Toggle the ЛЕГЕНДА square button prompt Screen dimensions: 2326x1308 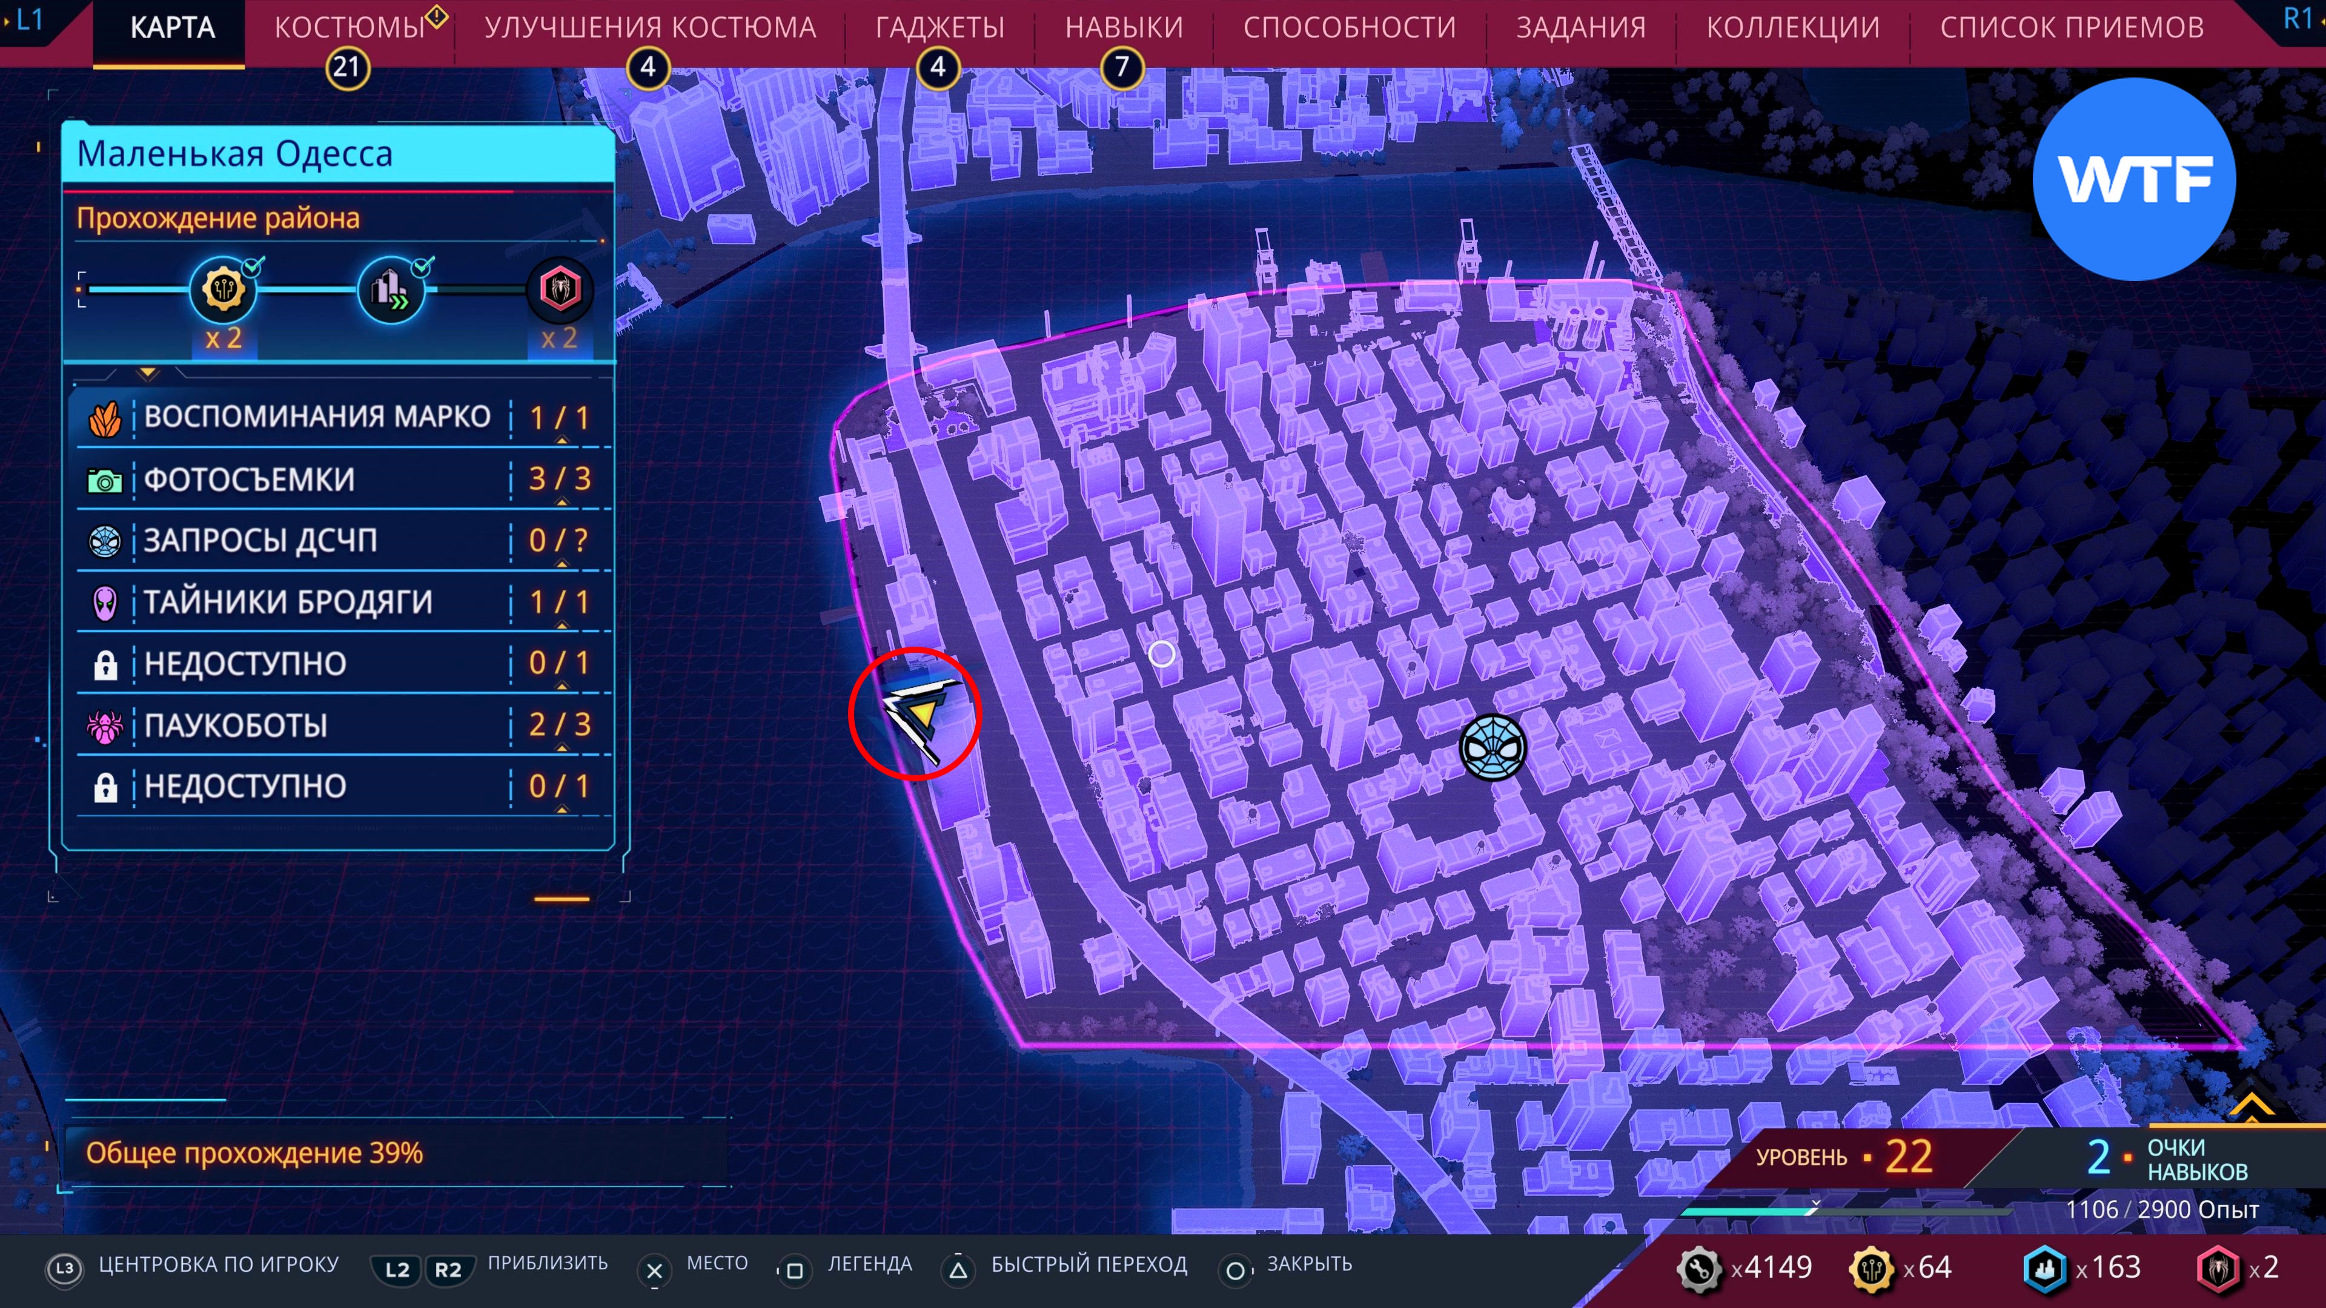pos(795,1270)
